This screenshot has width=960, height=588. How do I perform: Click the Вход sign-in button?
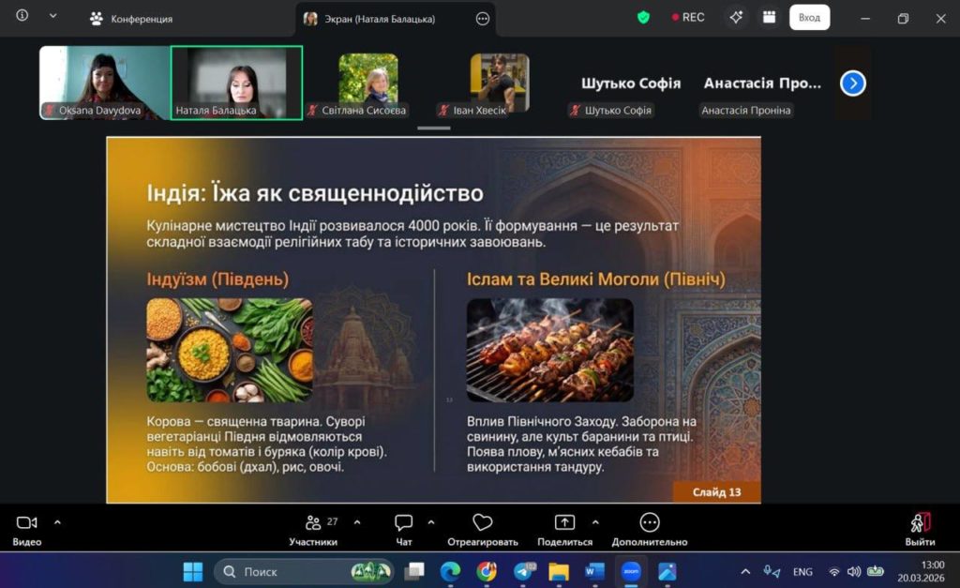point(809,17)
